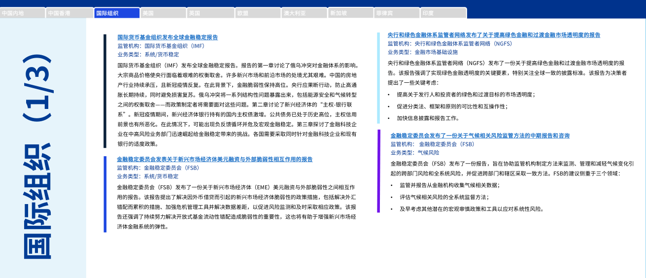This screenshot has width=646, height=278.
Task: Select the 金融市场基础设施 business type link
Action: coord(436,52)
